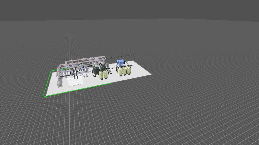Viewport: 259px width, 145px height.
Task: Pick the leftmost of three yellow tanks
Action: pos(120,71)
